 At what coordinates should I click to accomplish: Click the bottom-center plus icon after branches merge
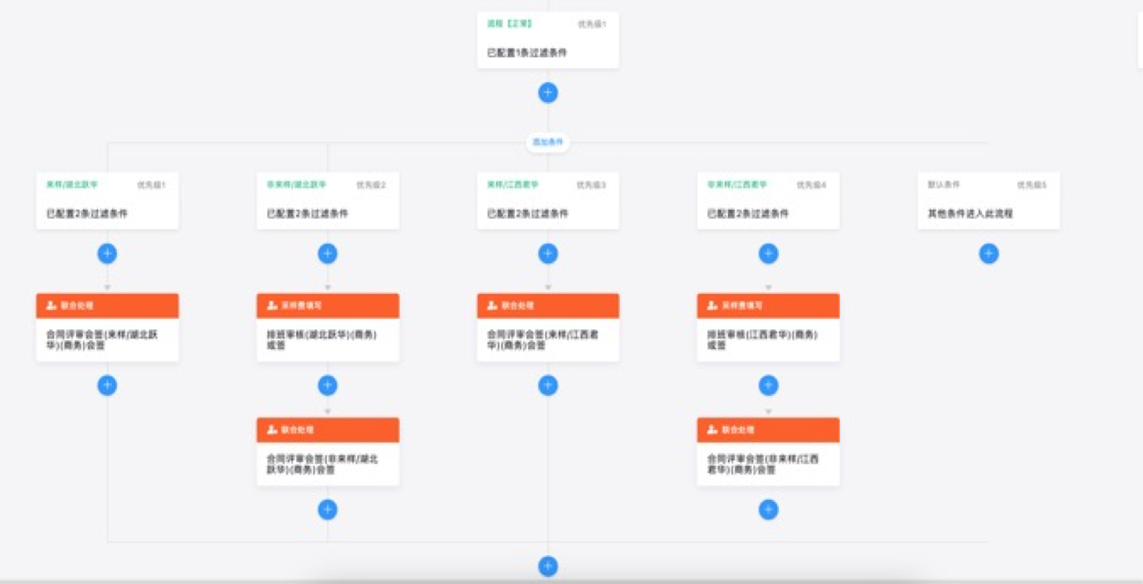coord(547,566)
